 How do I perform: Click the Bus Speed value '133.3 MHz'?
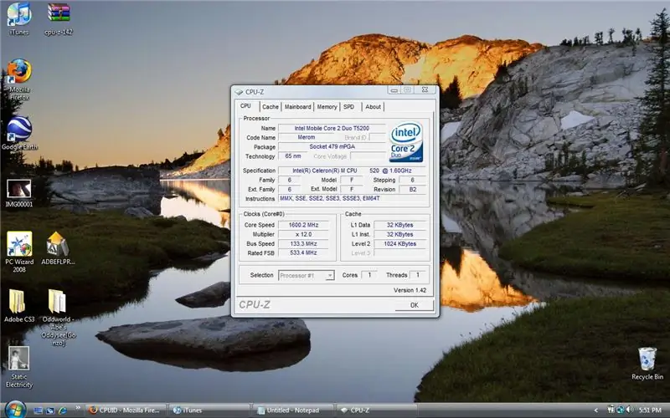[303, 243]
